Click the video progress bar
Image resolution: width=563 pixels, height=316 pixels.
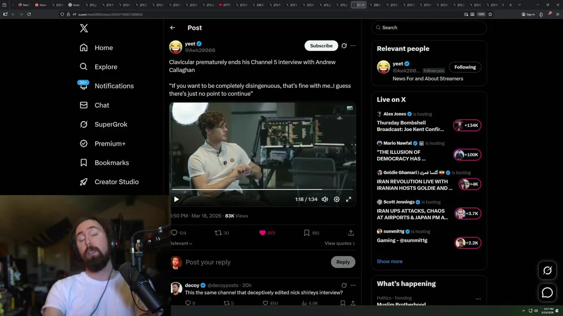[x=263, y=190]
